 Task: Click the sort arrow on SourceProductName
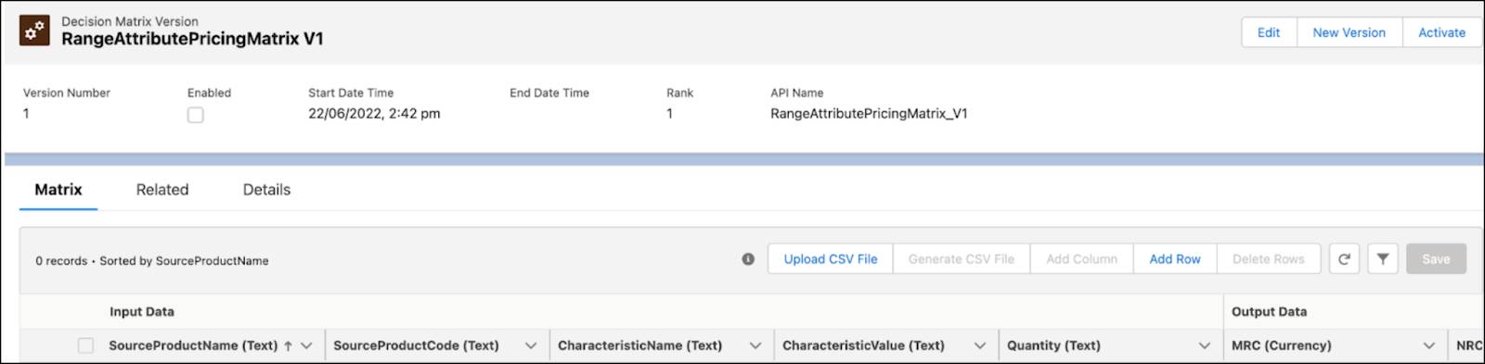click(288, 345)
